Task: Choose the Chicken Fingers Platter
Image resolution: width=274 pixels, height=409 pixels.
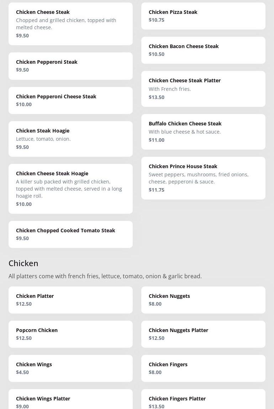Action: [x=203, y=402]
